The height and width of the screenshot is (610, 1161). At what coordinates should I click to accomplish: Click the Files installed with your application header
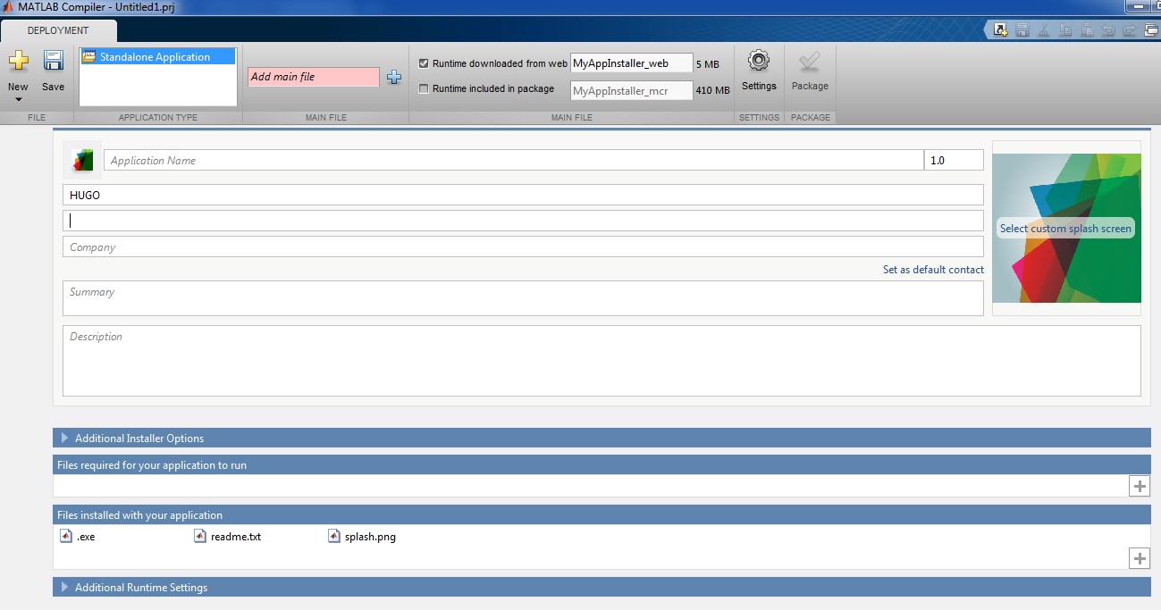602,514
